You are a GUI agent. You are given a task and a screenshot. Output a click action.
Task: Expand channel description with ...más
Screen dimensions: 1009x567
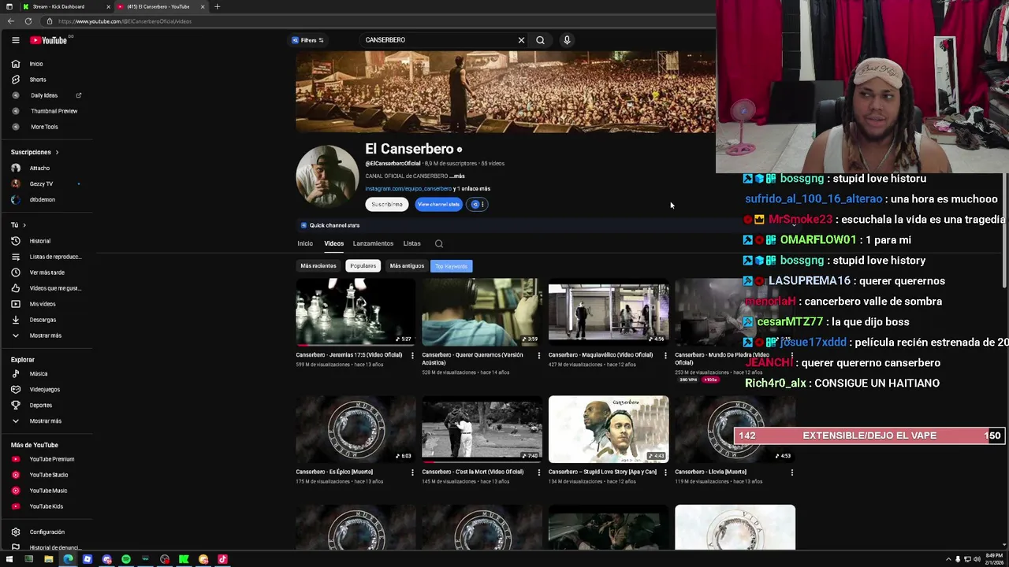457,176
